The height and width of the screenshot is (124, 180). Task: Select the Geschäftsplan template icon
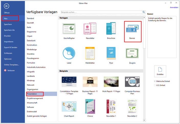point(69,29)
